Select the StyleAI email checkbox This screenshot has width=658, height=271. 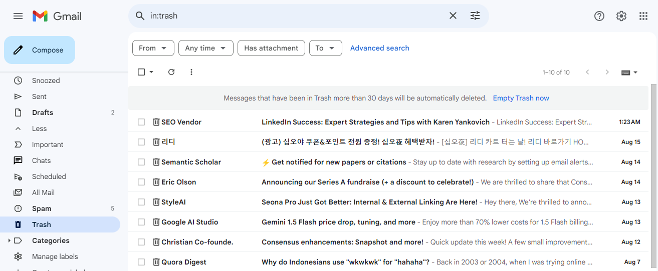pyautogui.click(x=141, y=202)
